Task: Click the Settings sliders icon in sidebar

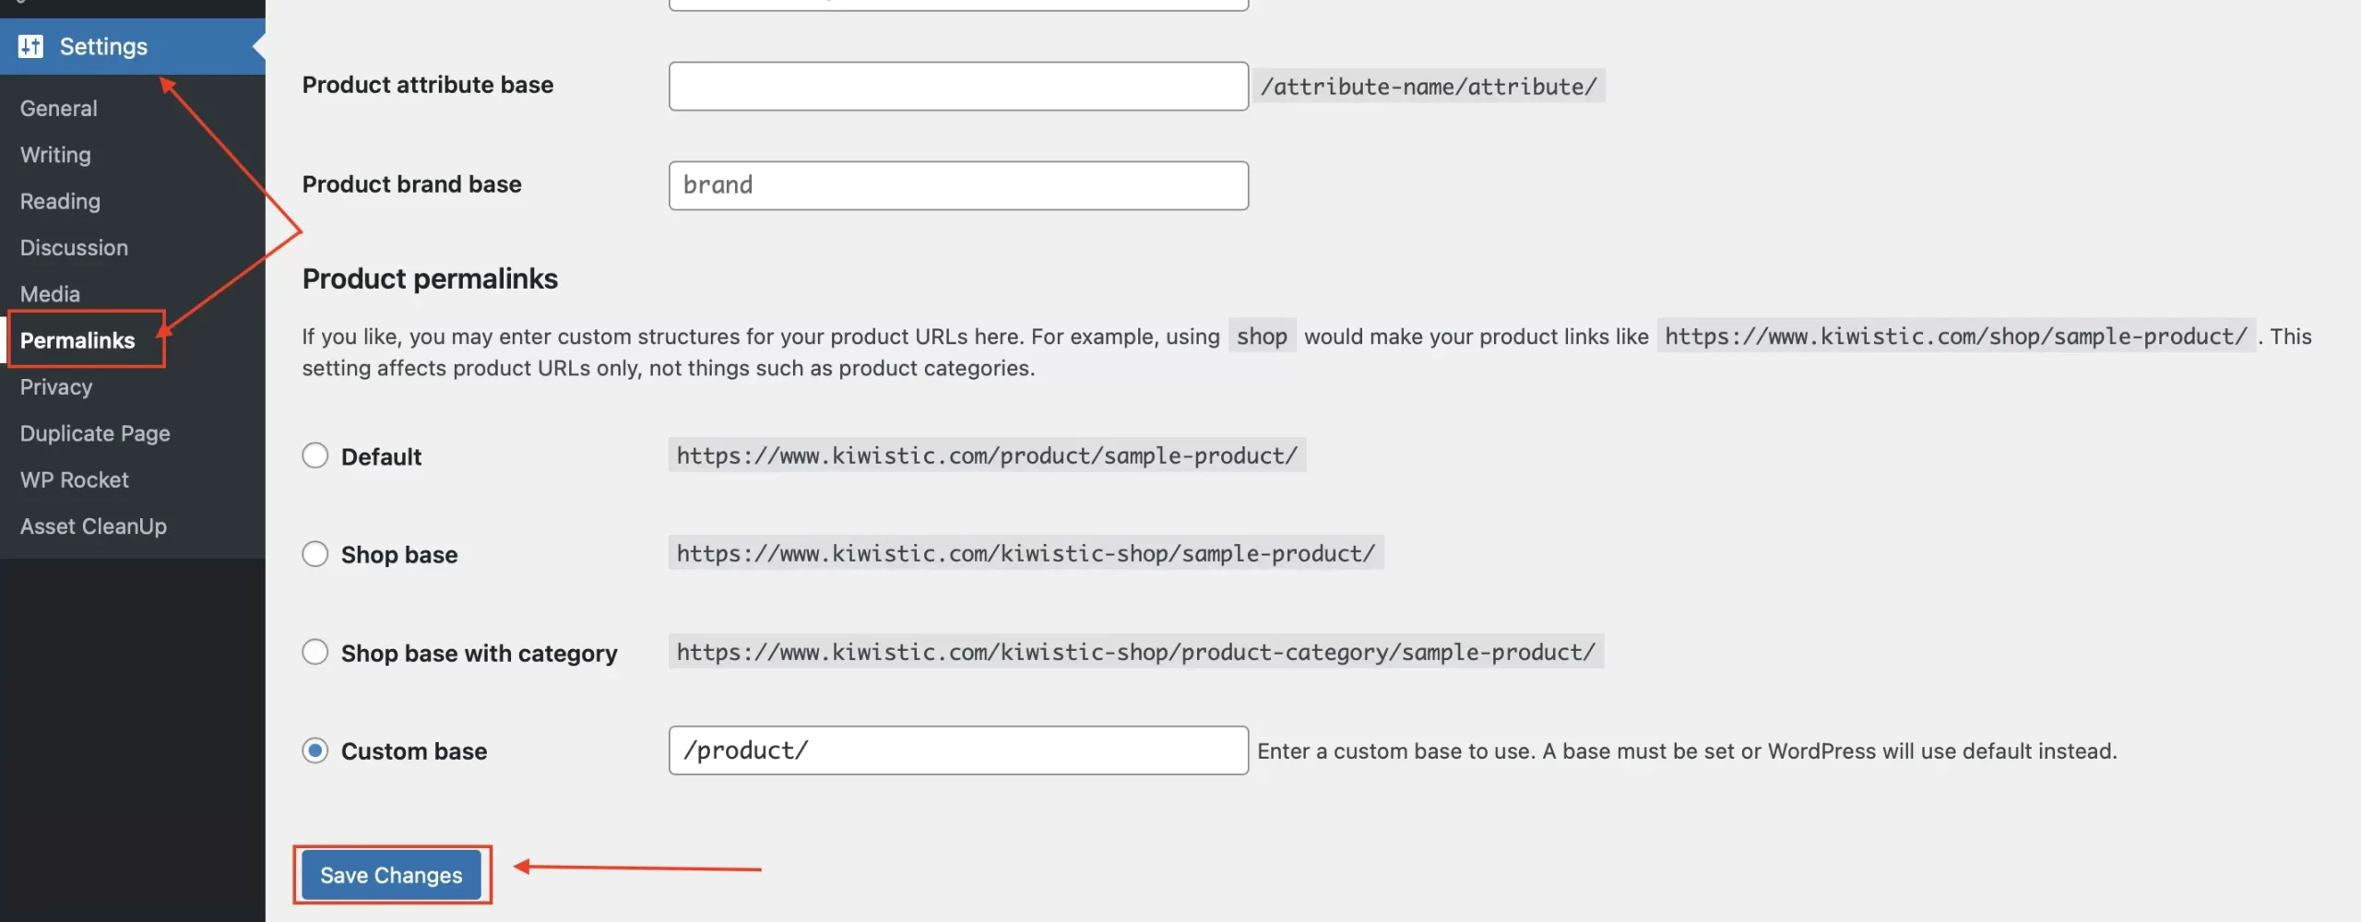Action: 30,46
